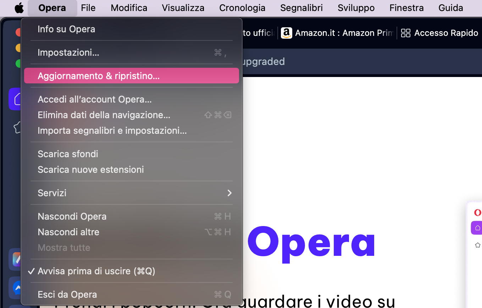Viewport: 482px width, 308px height.
Task: Expand the Servizi submenu
Action: click(132, 193)
